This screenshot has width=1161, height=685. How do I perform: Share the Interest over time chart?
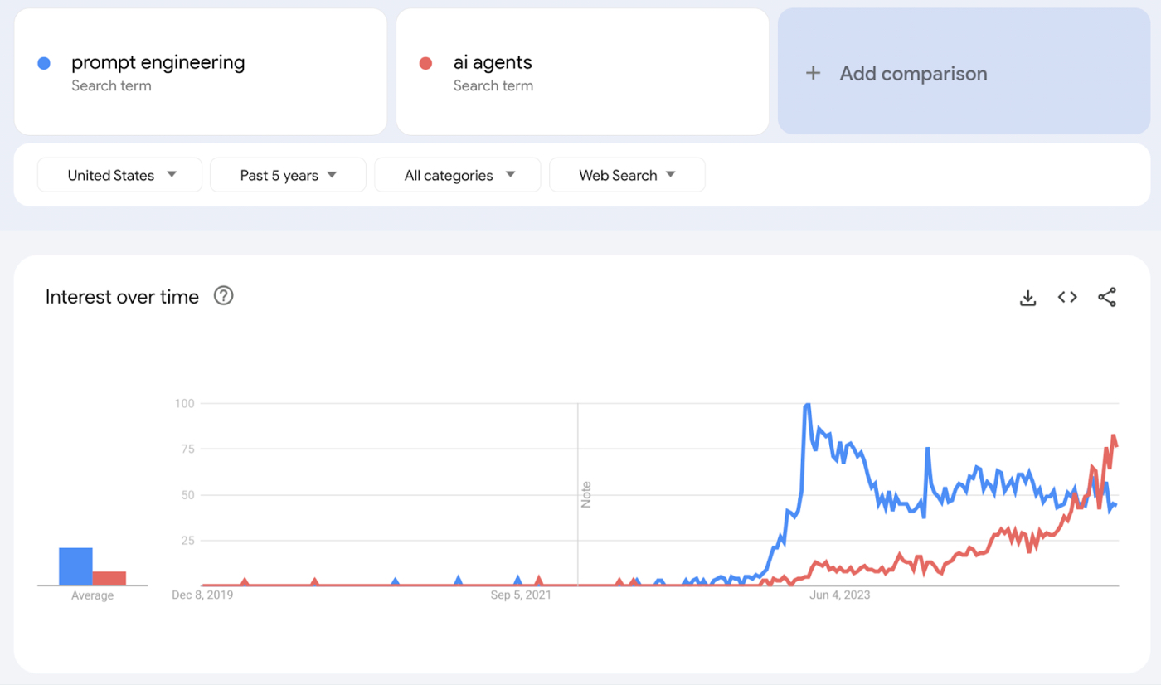(x=1107, y=297)
